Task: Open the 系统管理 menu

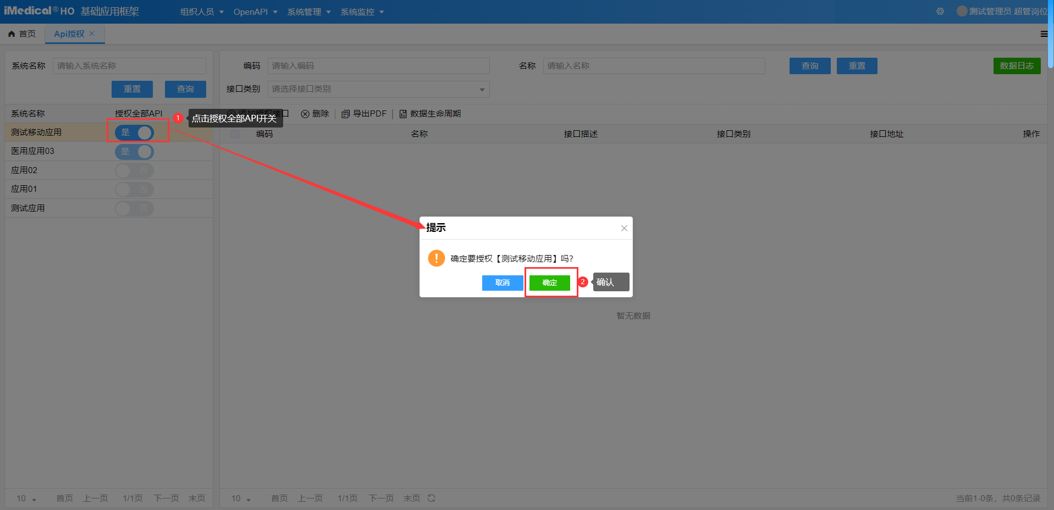Action: (308, 12)
